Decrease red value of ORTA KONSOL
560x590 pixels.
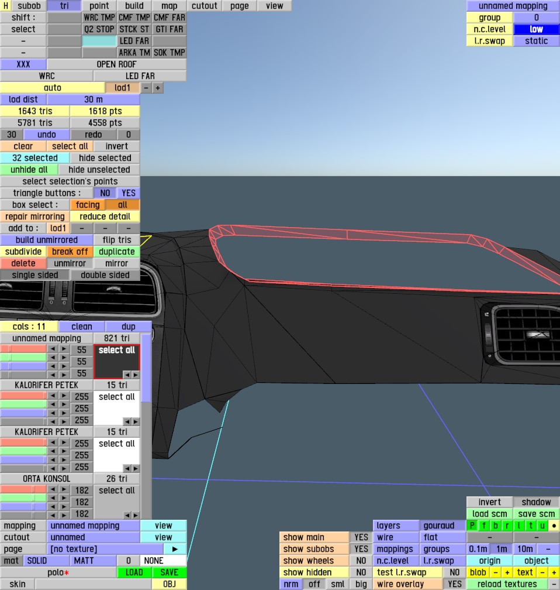click(x=53, y=489)
